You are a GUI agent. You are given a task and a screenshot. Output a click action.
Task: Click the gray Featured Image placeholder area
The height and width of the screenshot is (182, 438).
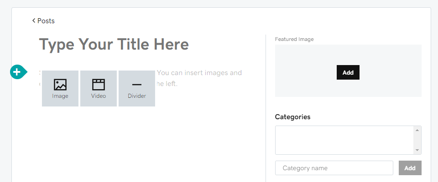[348, 71]
